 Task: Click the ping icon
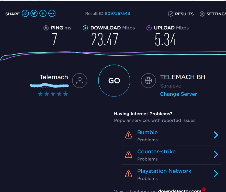pos(46,28)
